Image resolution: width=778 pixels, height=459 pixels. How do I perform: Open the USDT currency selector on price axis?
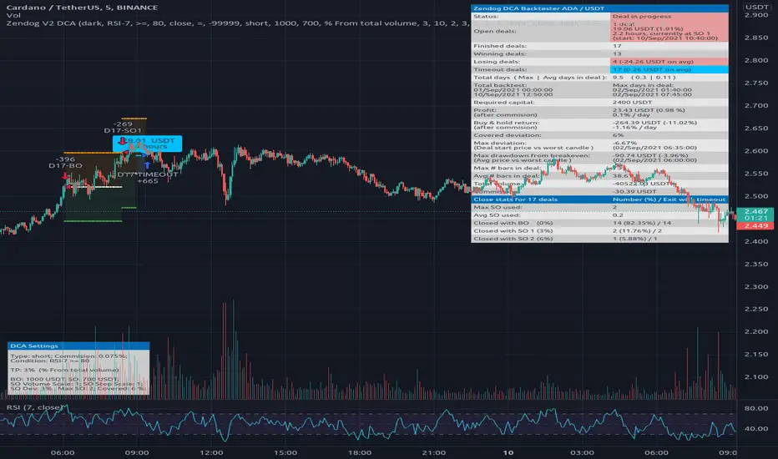(757, 7)
